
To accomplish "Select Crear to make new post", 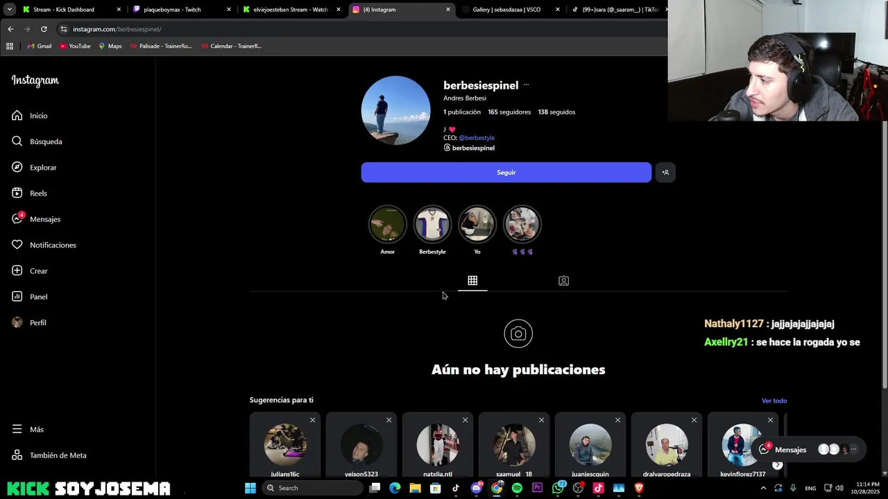I will tap(30, 271).
